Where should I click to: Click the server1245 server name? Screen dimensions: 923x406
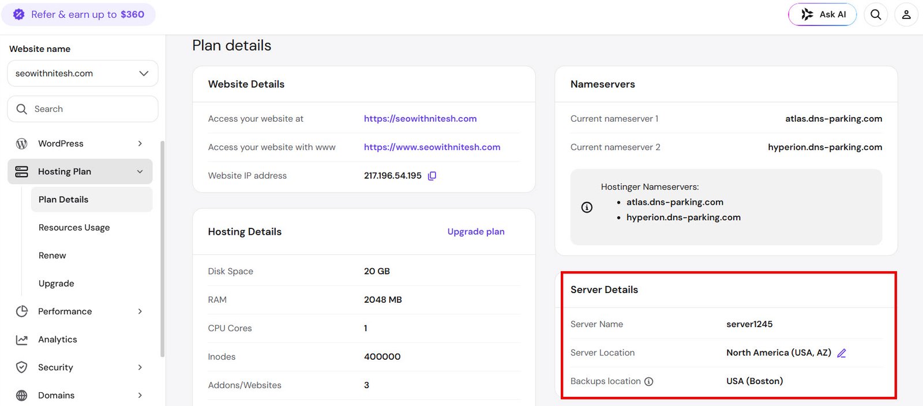point(749,324)
